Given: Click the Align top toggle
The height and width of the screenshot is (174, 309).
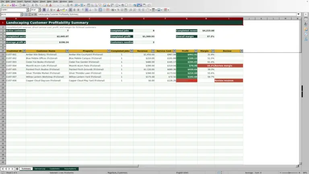Looking at the screenshot, I should click(x=83, y=10).
